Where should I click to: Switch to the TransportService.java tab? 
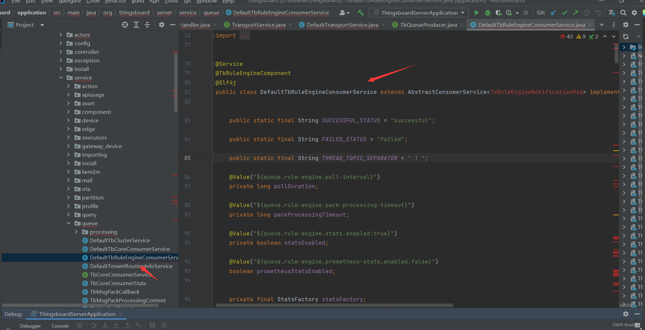258,25
